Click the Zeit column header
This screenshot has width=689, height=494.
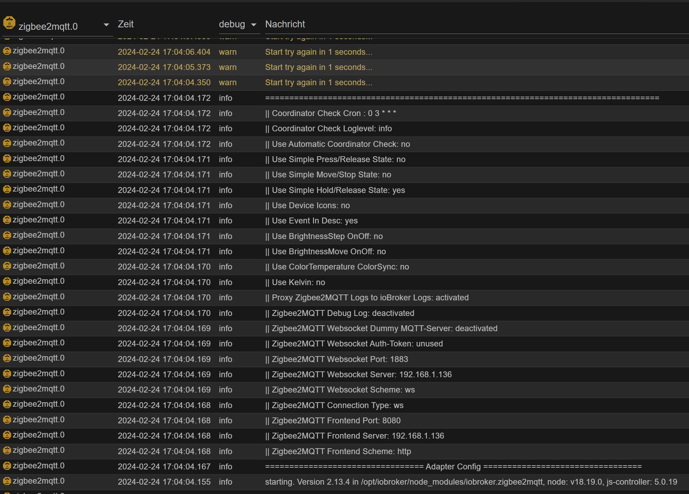click(x=125, y=24)
